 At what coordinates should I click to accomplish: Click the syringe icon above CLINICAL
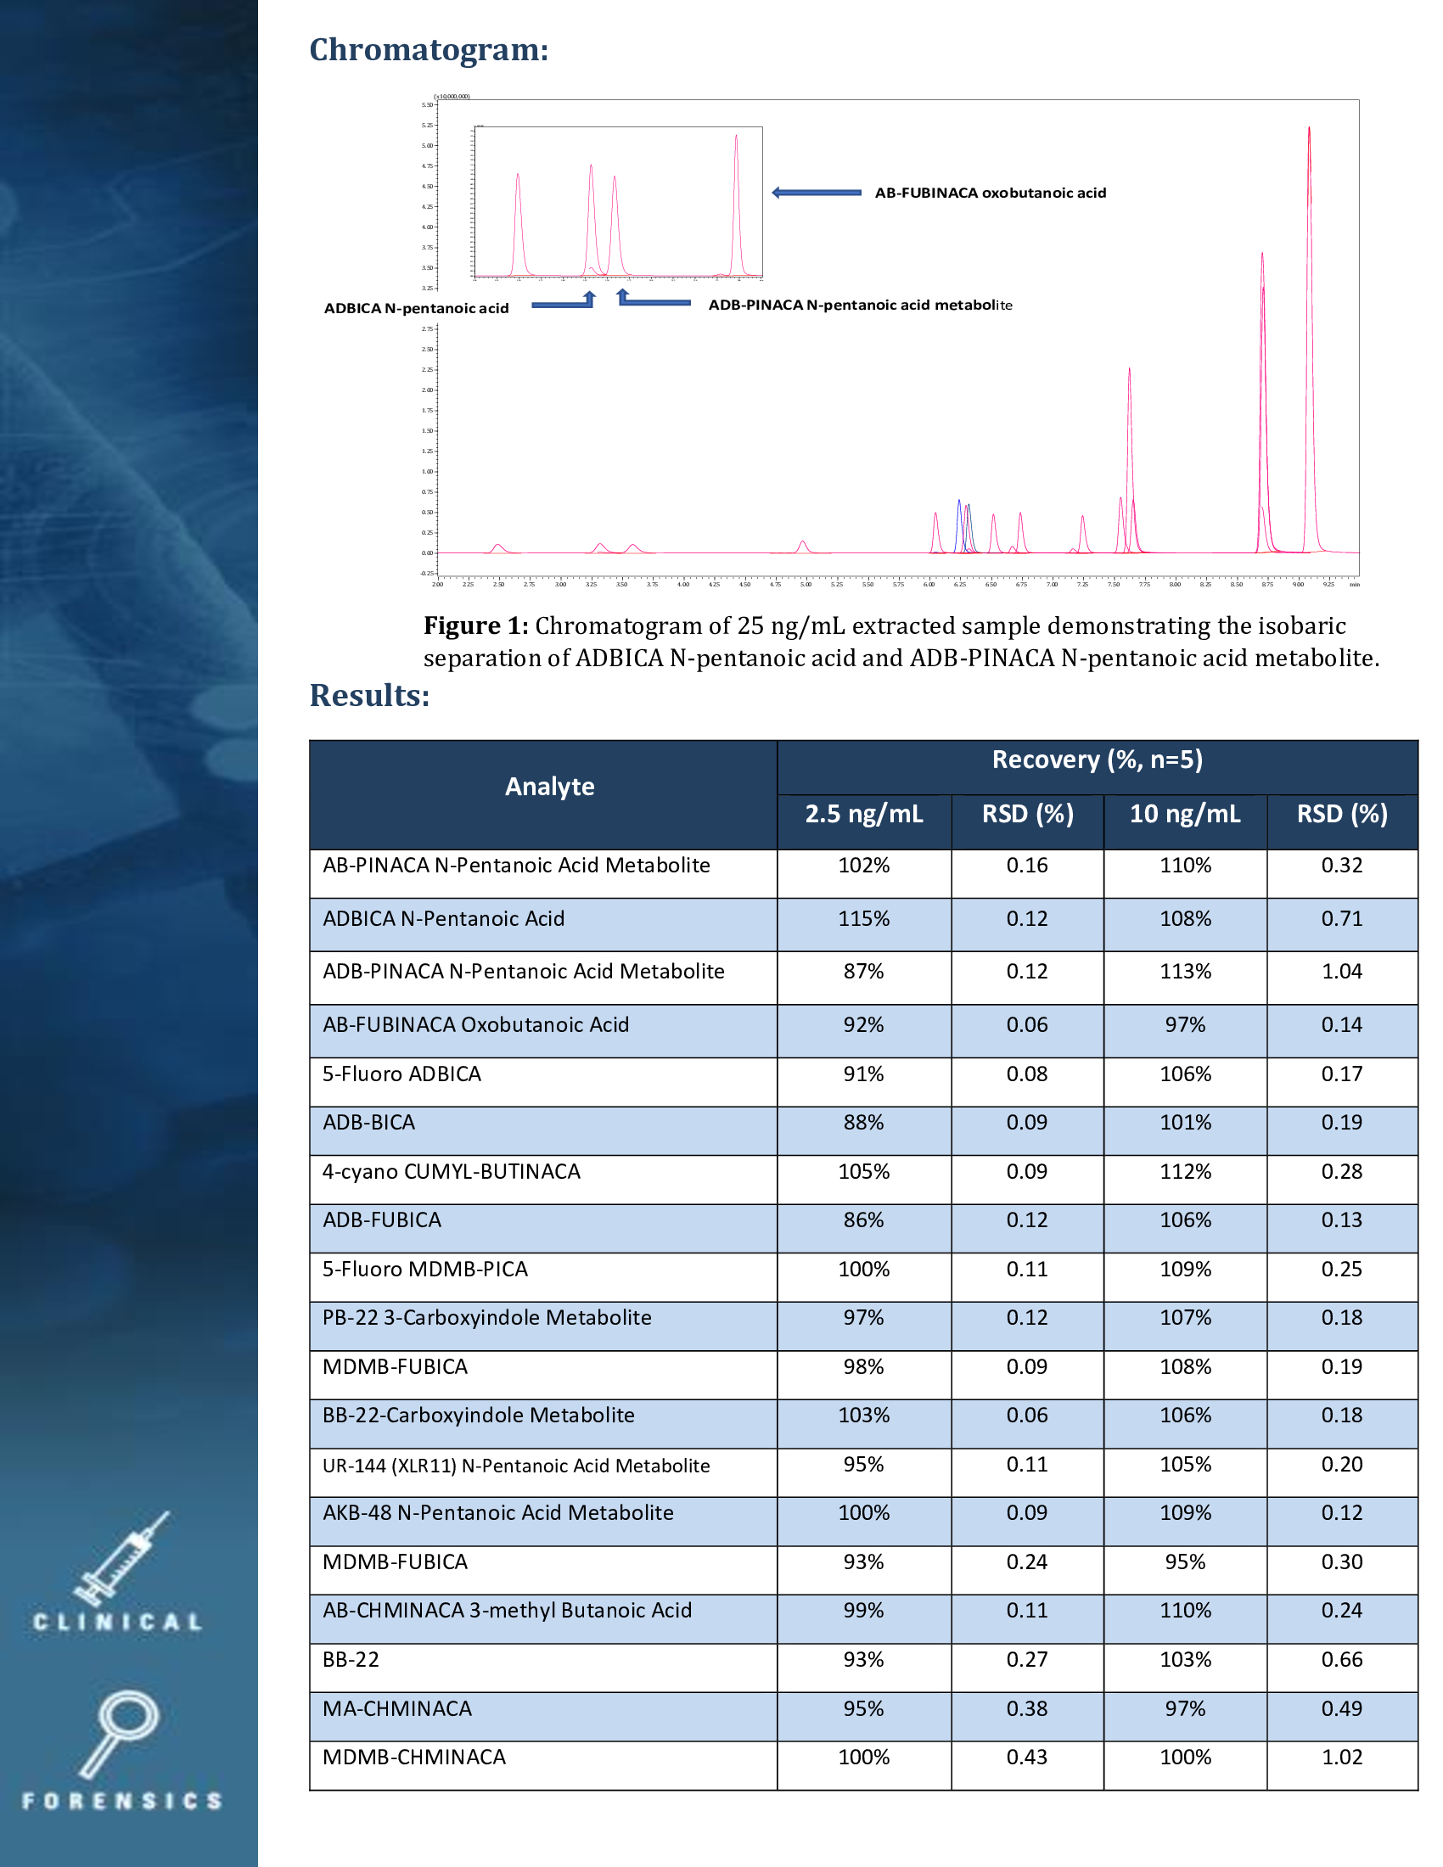pos(120,1557)
